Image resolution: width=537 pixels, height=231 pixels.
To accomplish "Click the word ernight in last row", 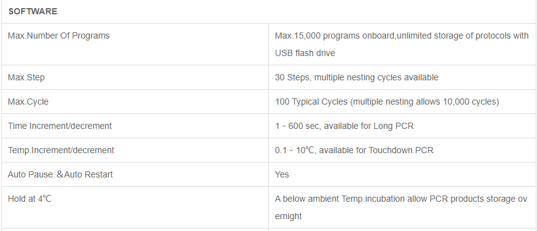I will tap(288, 216).
